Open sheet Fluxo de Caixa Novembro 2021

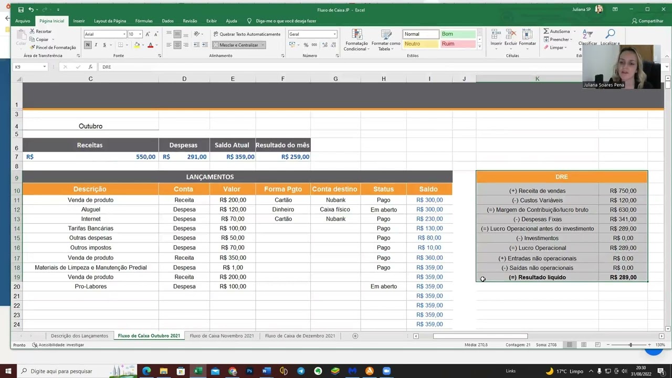(222, 336)
